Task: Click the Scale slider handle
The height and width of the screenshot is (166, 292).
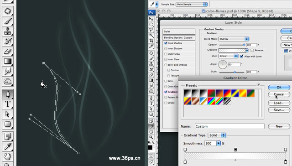Action: click(x=235, y=72)
